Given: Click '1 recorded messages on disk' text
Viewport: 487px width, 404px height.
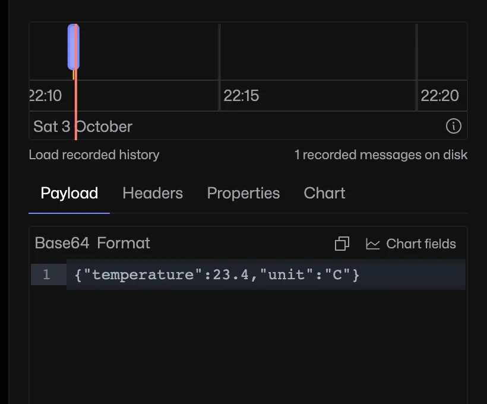Looking at the screenshot, I should (x=381, y=154).
